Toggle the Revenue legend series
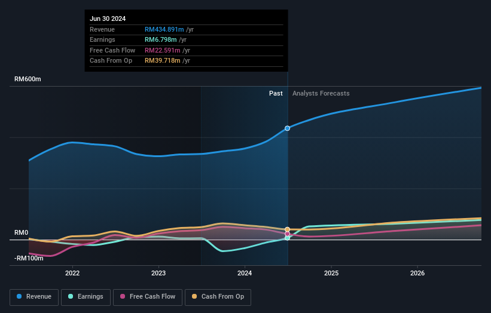491x313 pixels. pos(34,297)
